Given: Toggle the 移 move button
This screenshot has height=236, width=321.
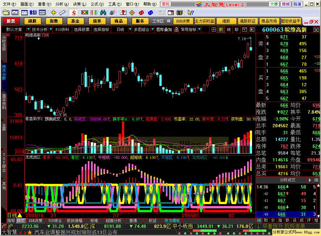Looking at the screenshot, I should [x=237, y=30].
